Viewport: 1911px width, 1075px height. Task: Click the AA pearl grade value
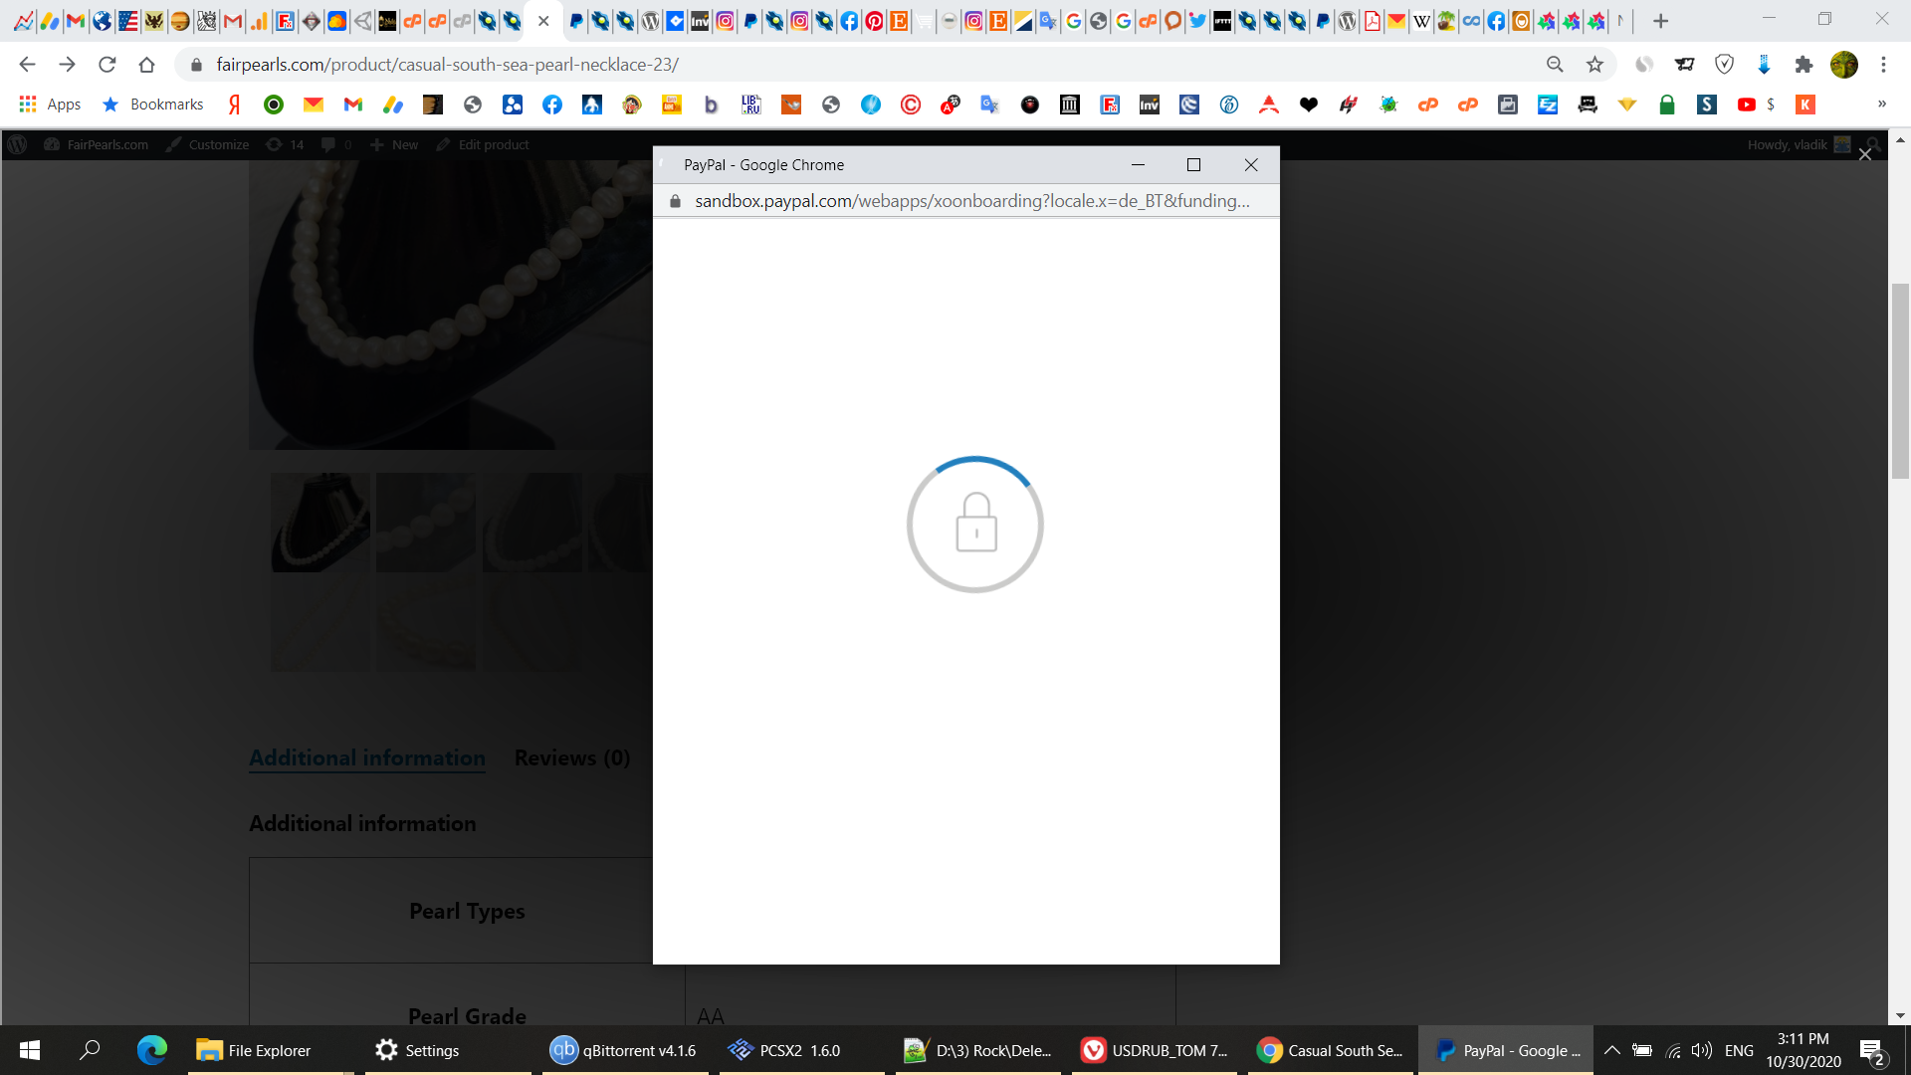[x=711, y=1016]
